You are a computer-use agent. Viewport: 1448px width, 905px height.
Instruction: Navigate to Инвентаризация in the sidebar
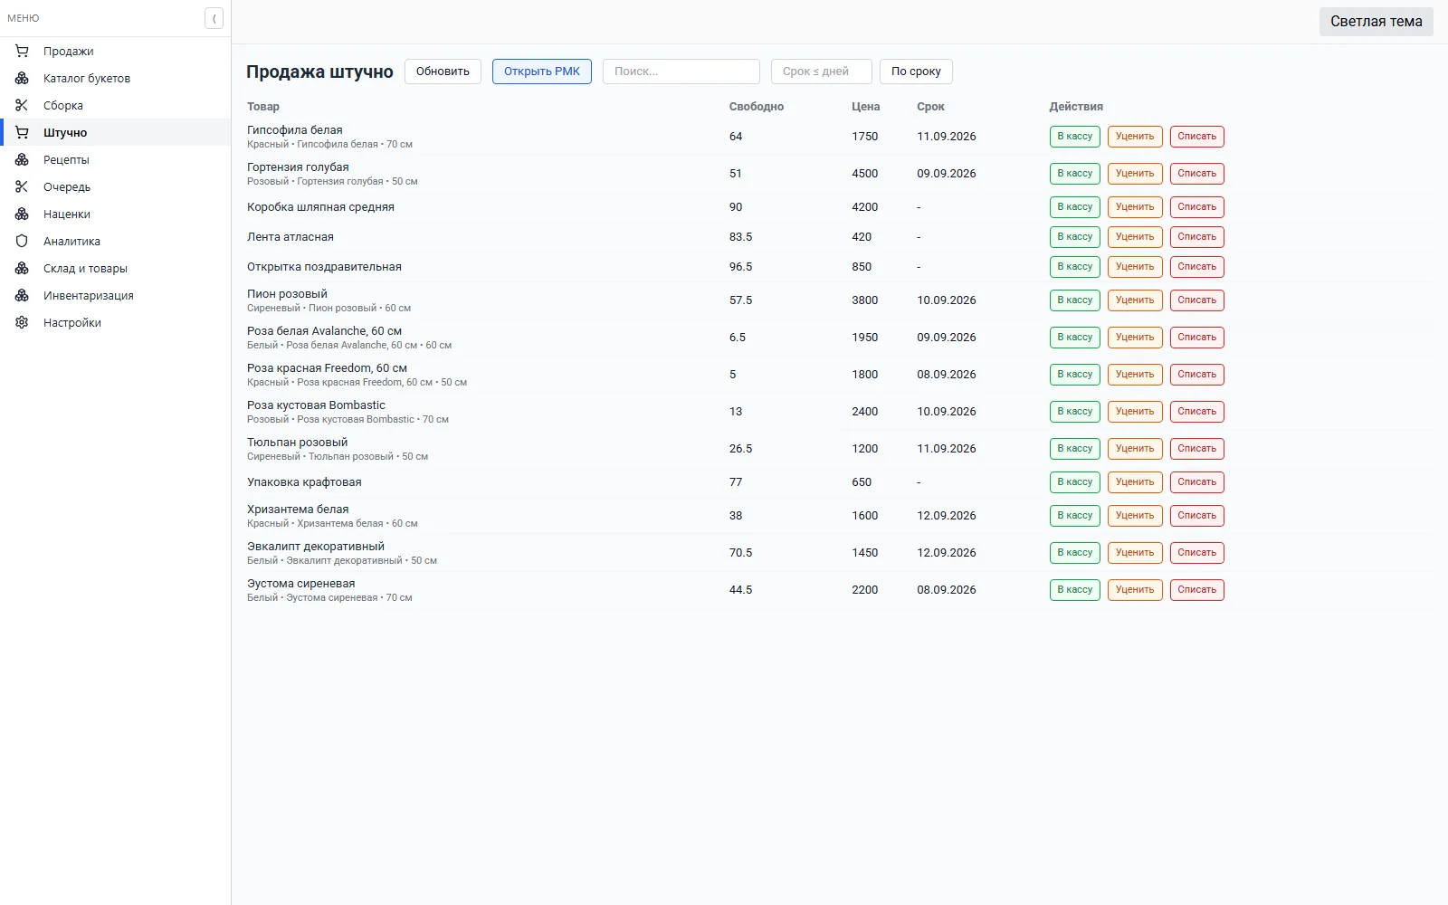[x=116, y=295]
